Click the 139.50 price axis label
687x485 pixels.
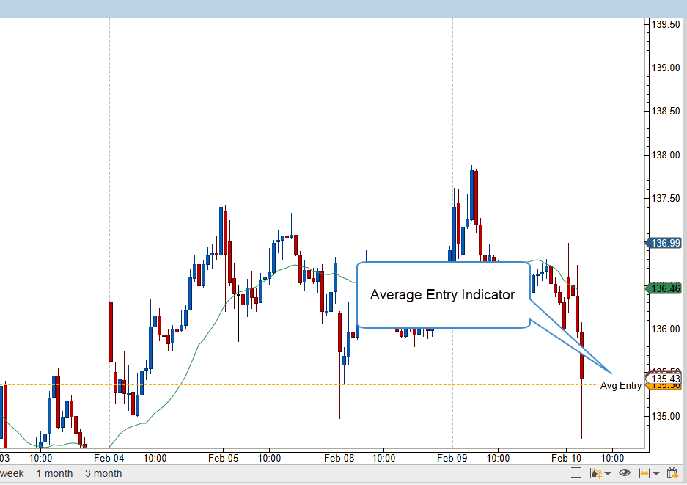click(x=666, y=24)
